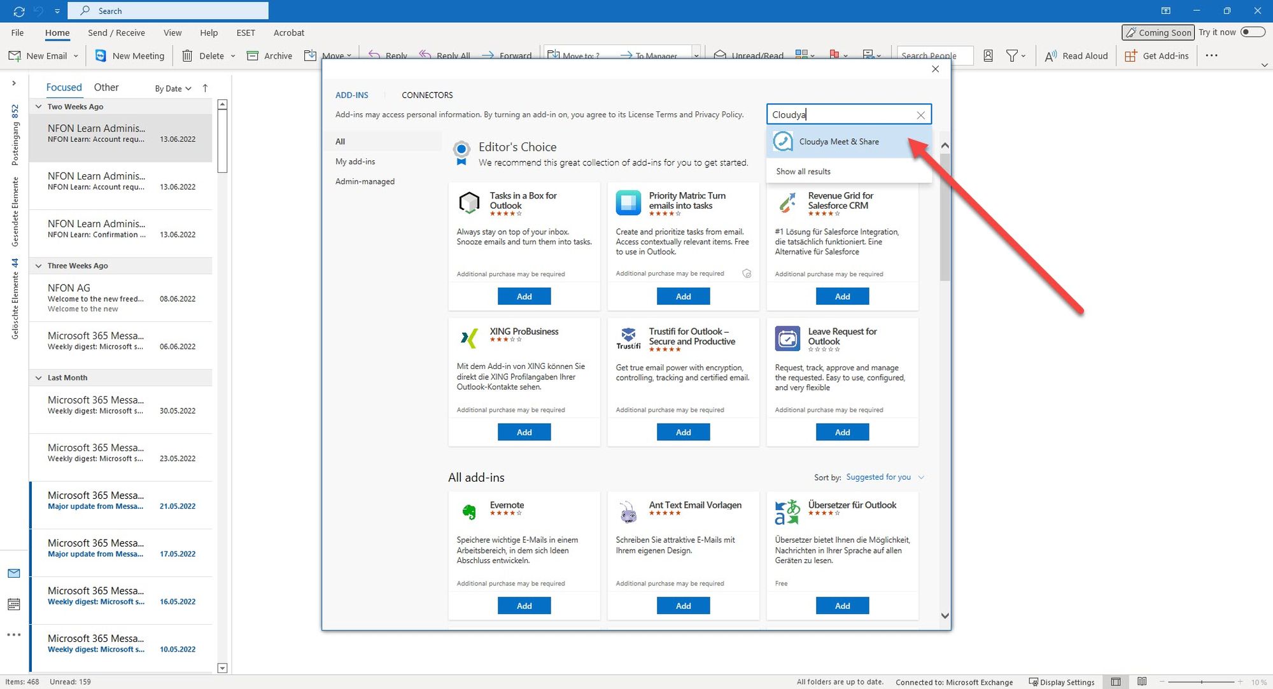This screenshot has width=1273, height=689.
Task: Switch to Calendar view in sidebar
Action: coord(14,604)
